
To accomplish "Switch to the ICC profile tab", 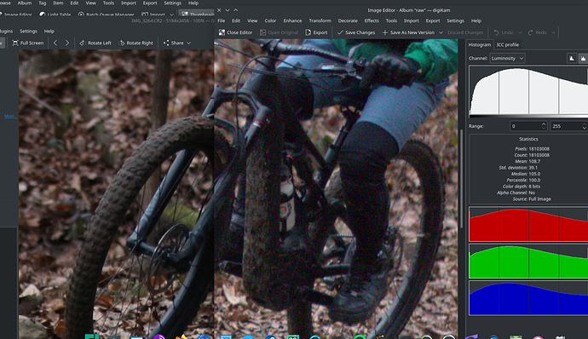I will point(507,44).
